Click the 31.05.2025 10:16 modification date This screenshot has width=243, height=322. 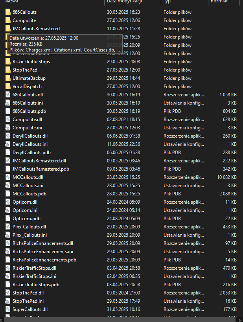[123, 309]
